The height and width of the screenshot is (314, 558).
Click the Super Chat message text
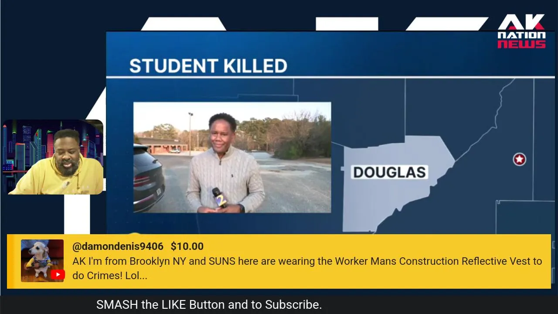tap(307, 268)
